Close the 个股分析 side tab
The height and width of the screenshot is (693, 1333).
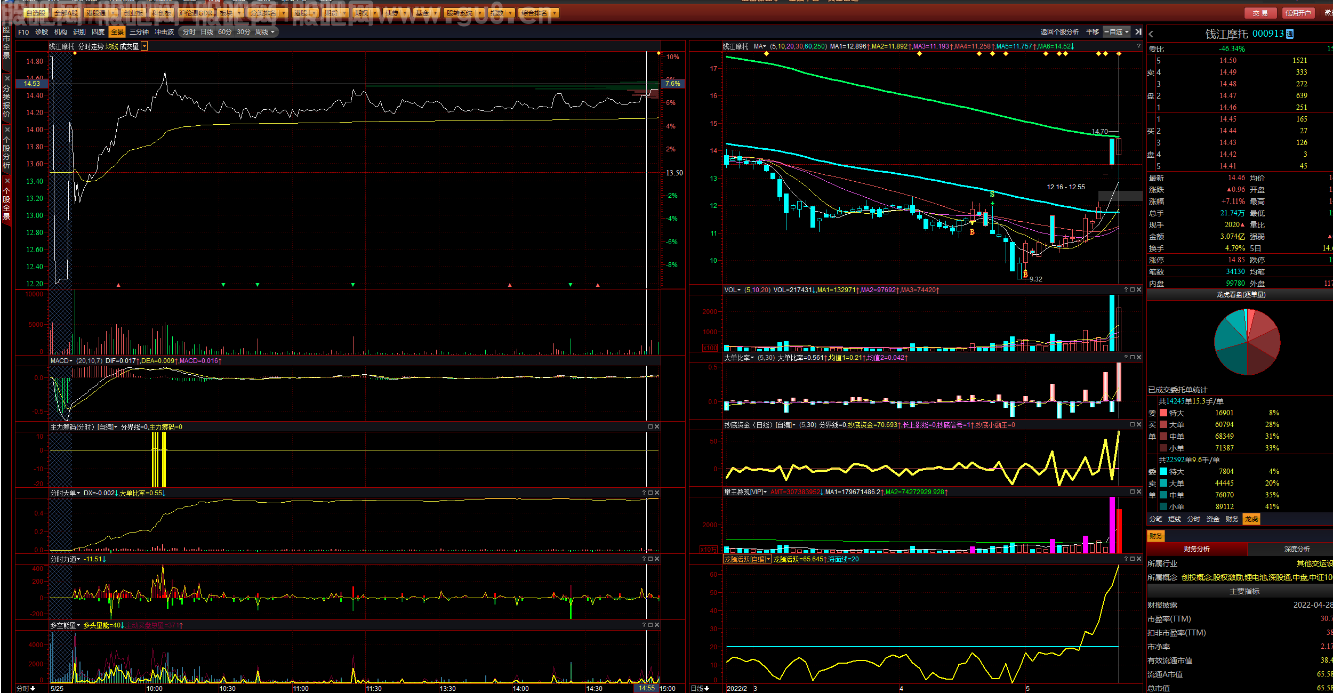pyautogui.click(x=7, y=130)
